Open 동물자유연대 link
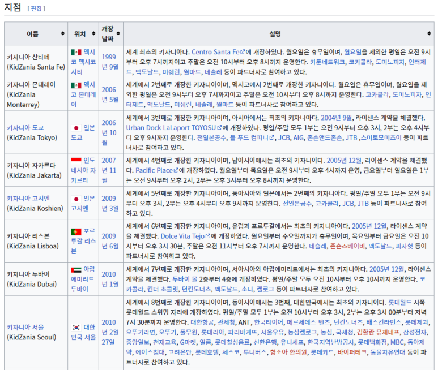The image size is (438, 370). point(388,352)
